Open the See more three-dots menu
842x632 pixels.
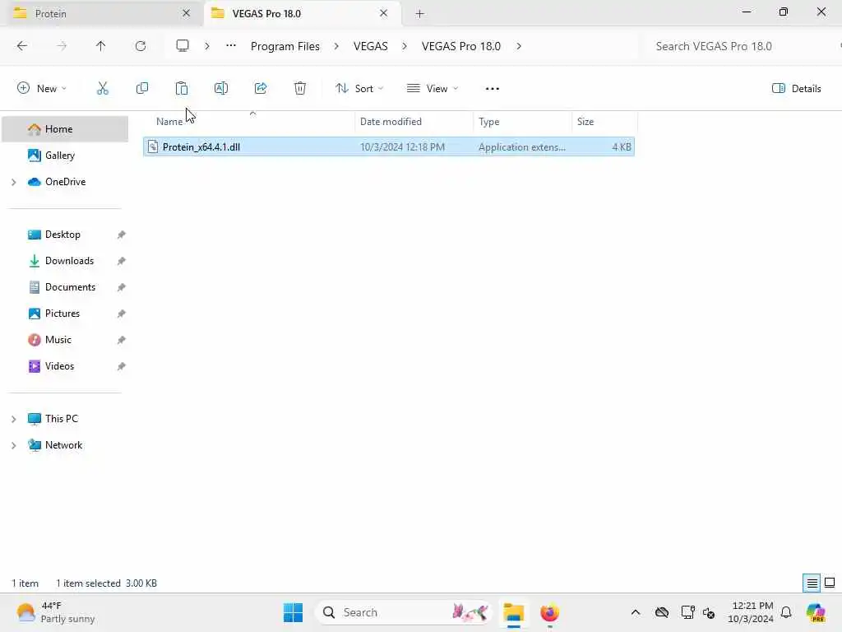click(493, 89)
